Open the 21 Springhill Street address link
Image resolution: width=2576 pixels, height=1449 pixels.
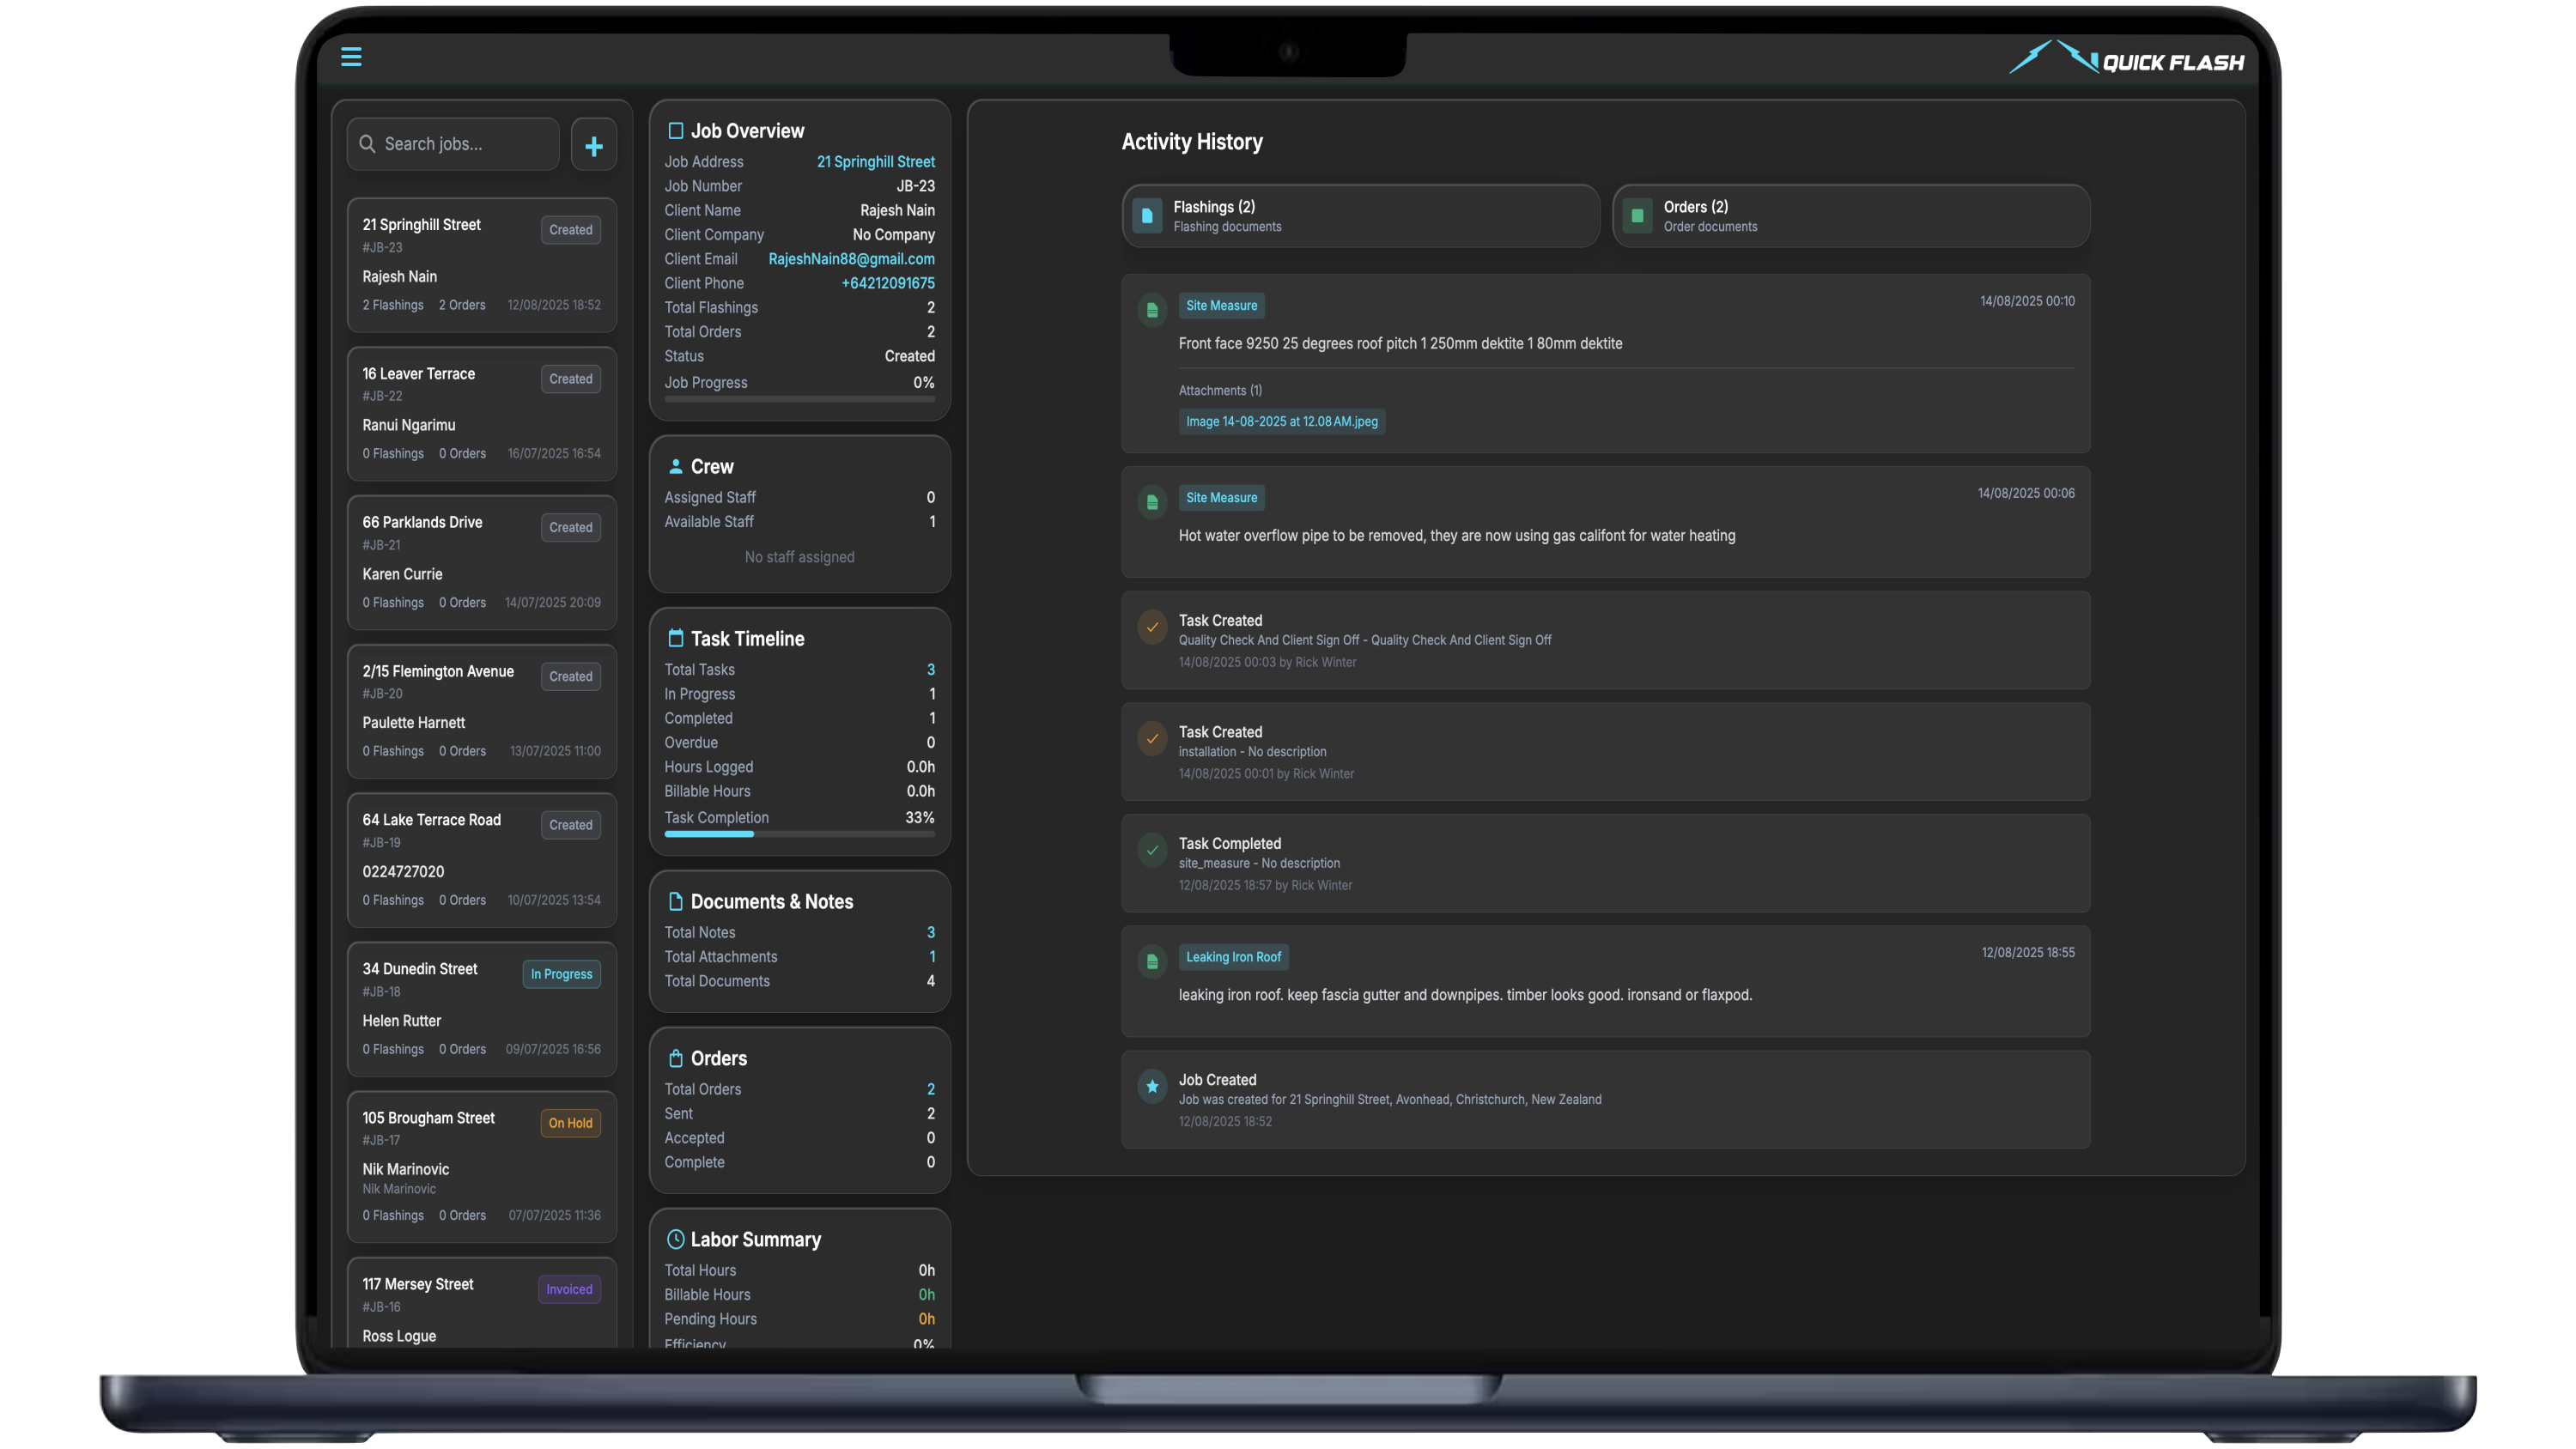tap(875, 162)
